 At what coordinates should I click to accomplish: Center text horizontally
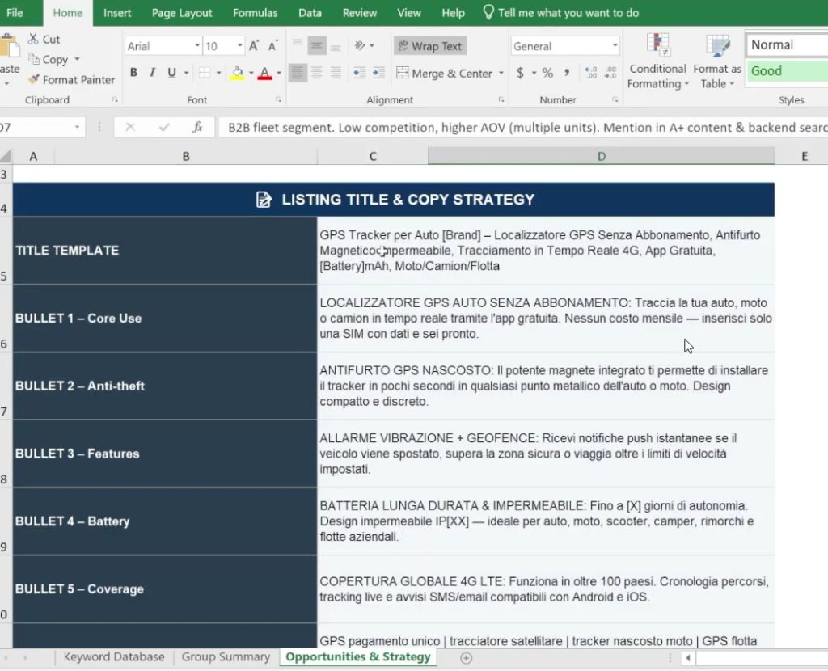316,72
